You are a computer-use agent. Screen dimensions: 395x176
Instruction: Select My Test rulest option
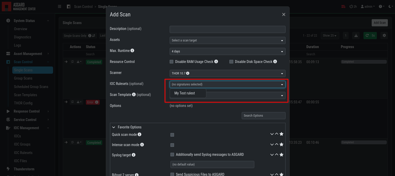[x=188, y=93]
